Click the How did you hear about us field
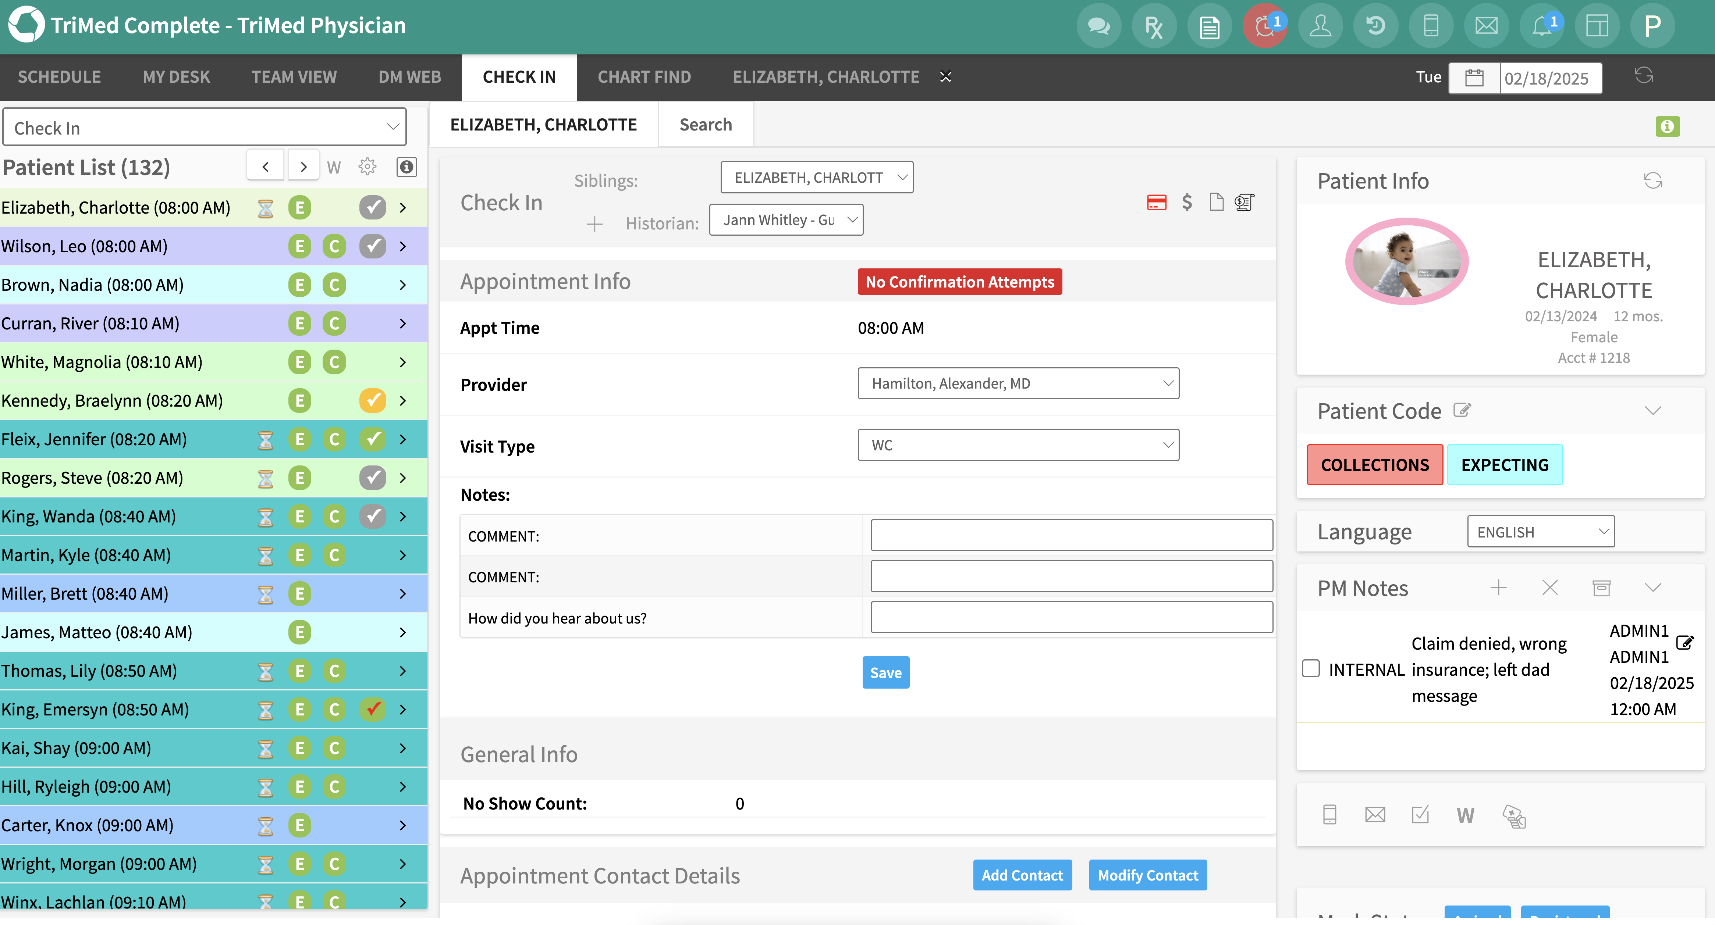1715x925 pixels. (1071, 617)
